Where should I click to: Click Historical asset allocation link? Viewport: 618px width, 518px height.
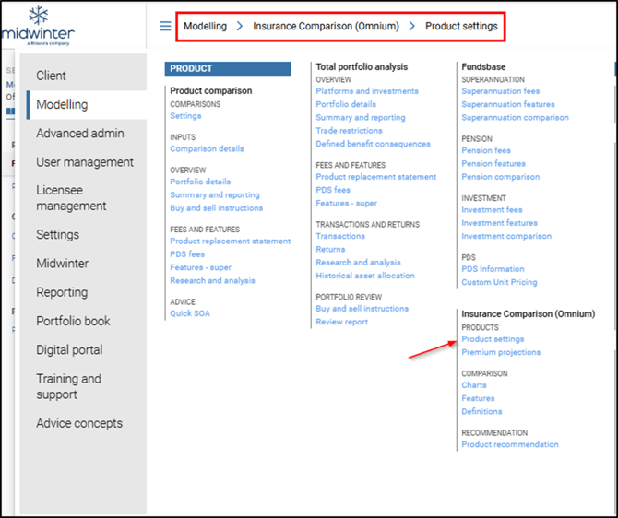point(365,276)
